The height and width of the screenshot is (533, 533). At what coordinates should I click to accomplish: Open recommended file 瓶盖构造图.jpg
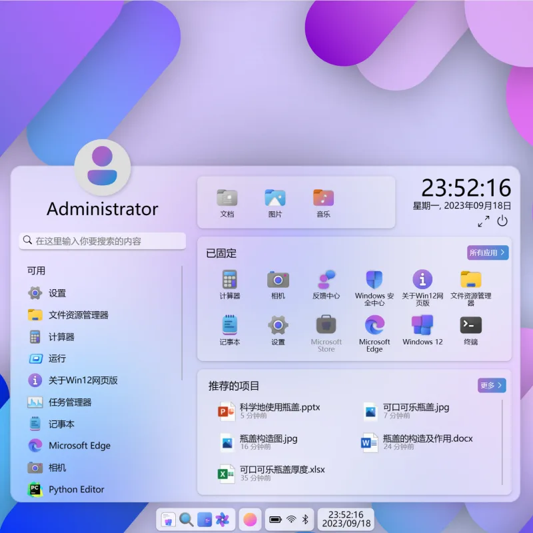coord(258,442)
